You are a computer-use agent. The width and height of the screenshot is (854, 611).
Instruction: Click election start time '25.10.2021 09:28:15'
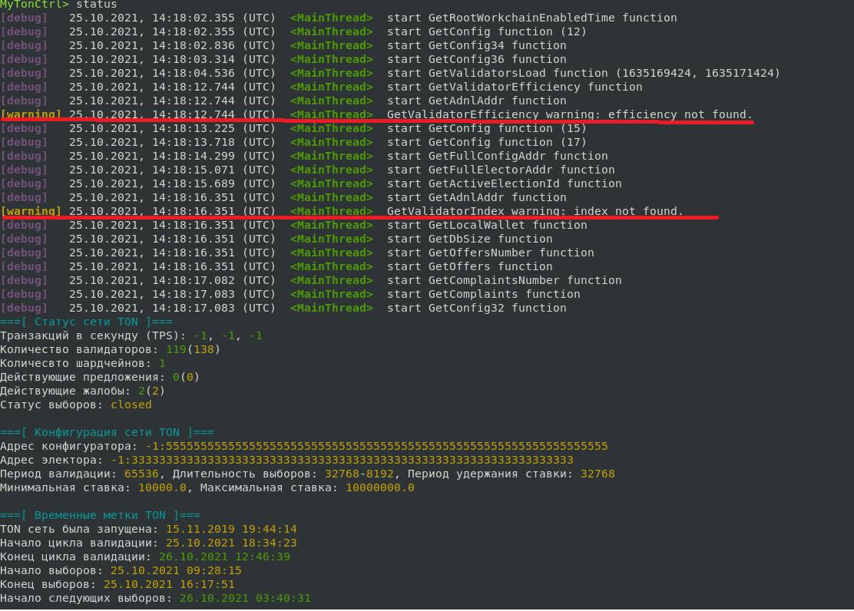click(x=176, y=571)
